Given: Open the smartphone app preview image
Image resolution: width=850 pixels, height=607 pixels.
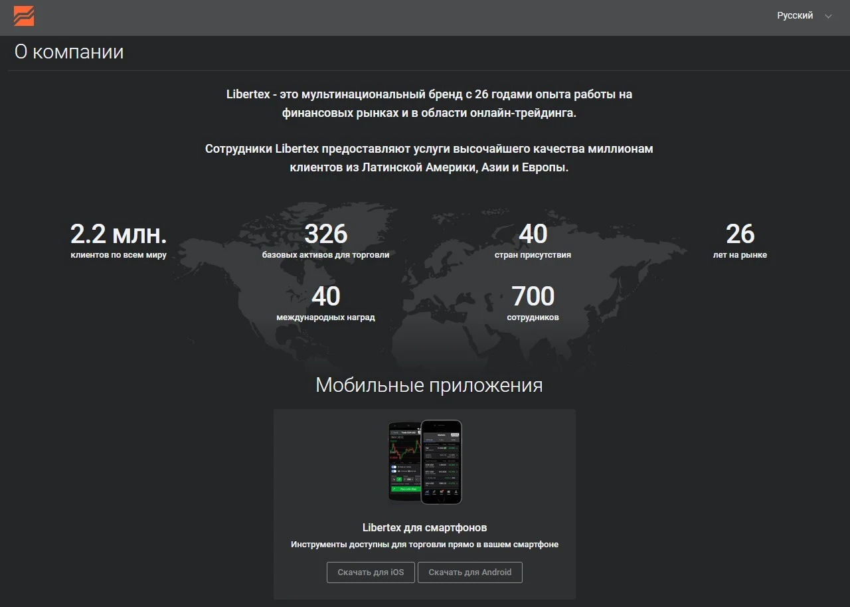Looking at the screenshot, I should (425, 462).
